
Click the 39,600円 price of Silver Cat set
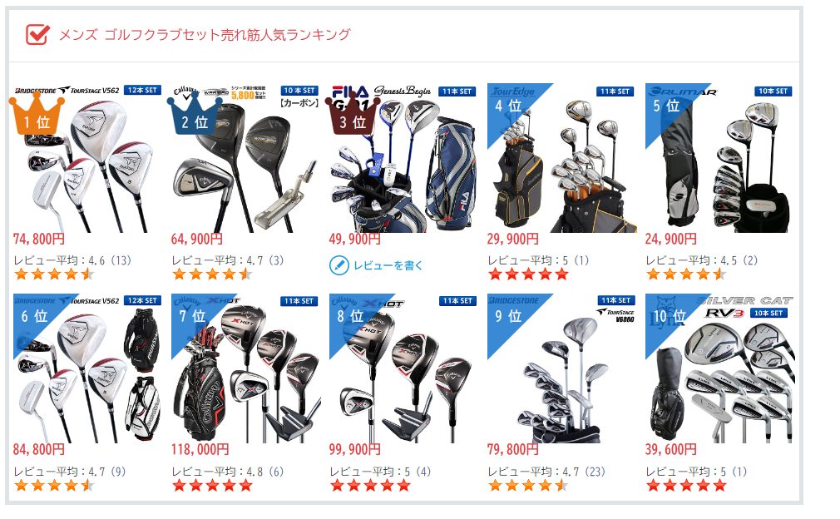pyautogui.click(x=670, y=449)
